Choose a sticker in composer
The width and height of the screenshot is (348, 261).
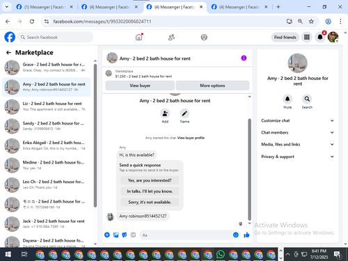125,235
